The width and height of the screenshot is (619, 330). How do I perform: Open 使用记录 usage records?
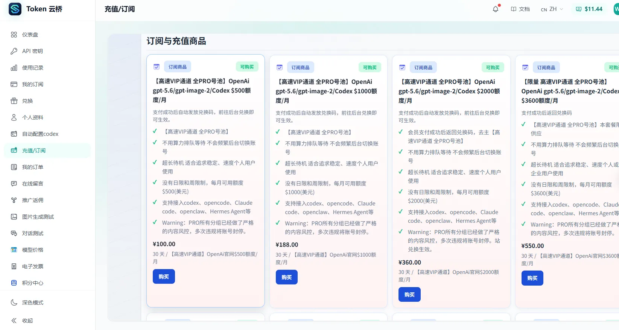click(x=47, y=68)
